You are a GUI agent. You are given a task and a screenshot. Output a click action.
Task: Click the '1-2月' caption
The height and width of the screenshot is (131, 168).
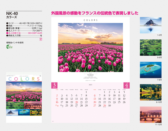coord(159,35)
